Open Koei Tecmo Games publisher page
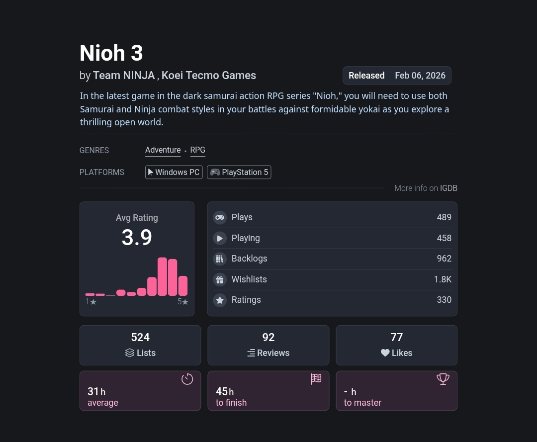 tap(208, 75)
